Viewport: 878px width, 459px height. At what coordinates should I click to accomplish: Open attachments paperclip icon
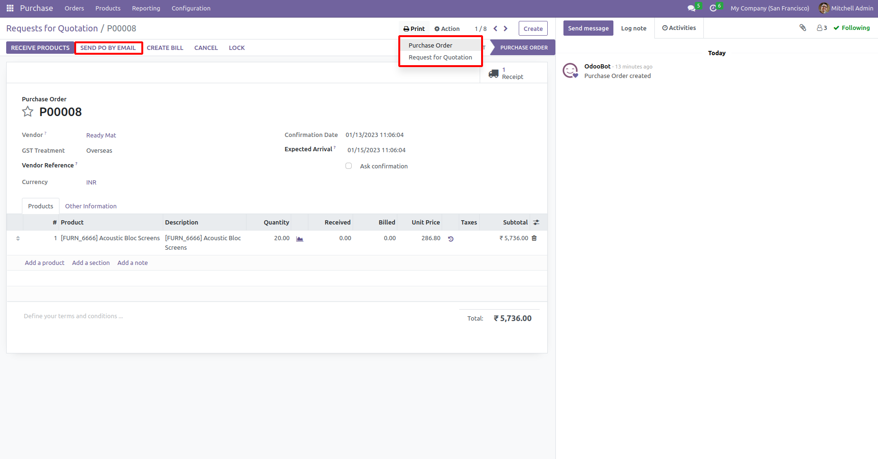803,28
